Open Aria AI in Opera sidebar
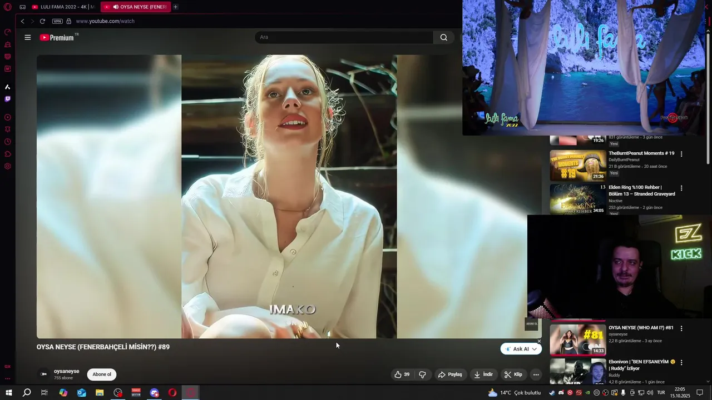The image size is (712, 400). [8, 87]
